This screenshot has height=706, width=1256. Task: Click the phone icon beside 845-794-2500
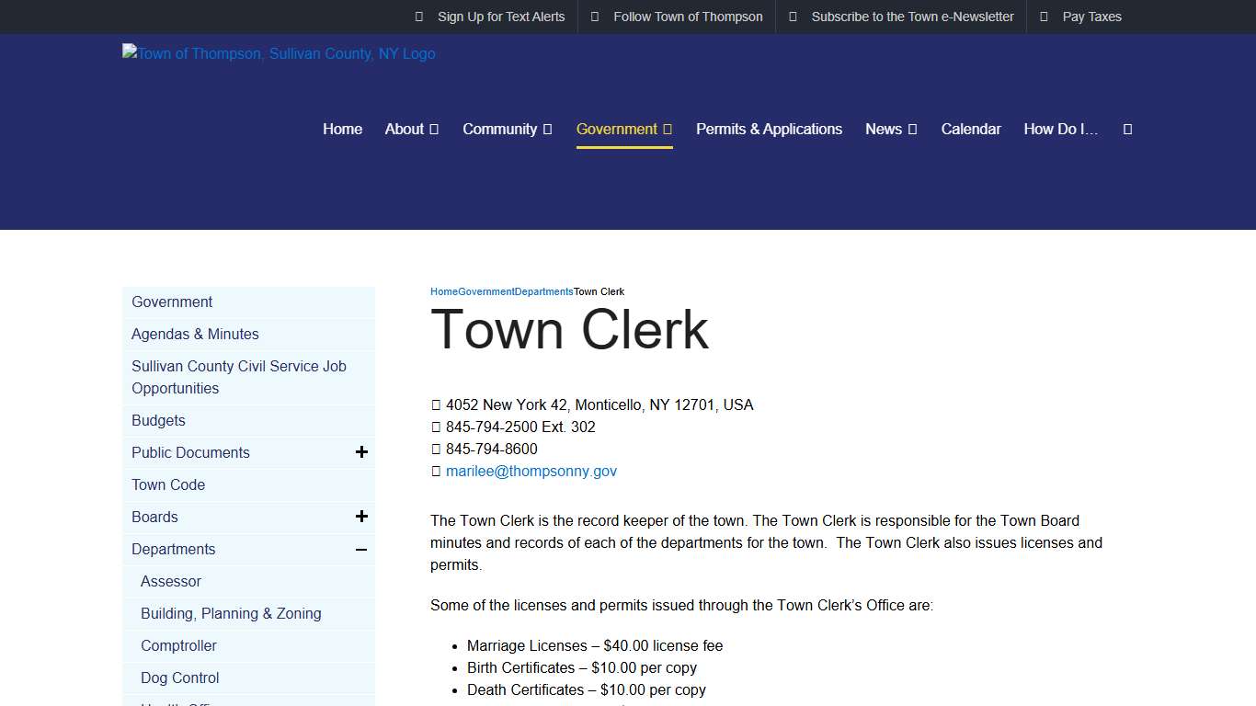tap(435, 427)
